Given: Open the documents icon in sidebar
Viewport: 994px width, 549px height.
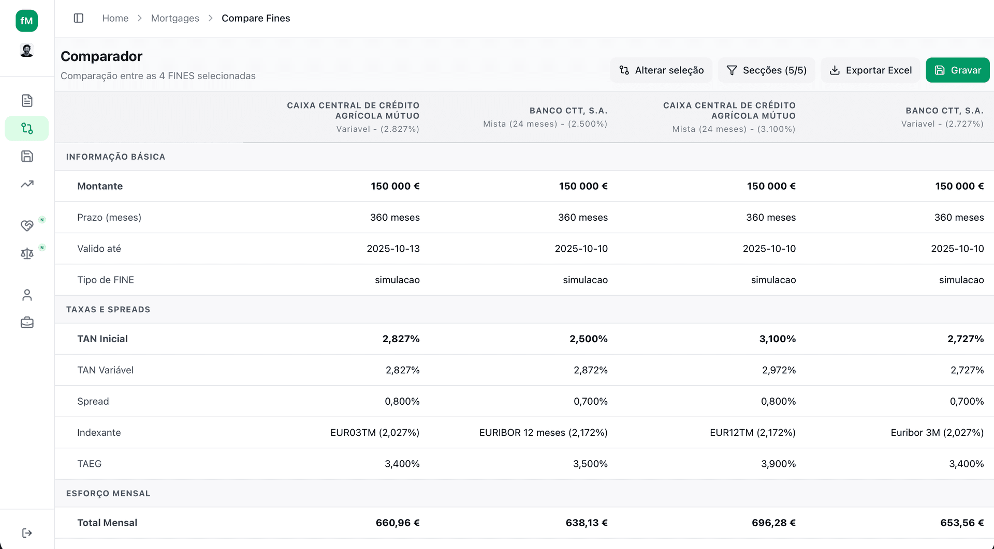Looking at the screenshot, I should point(27,100).
